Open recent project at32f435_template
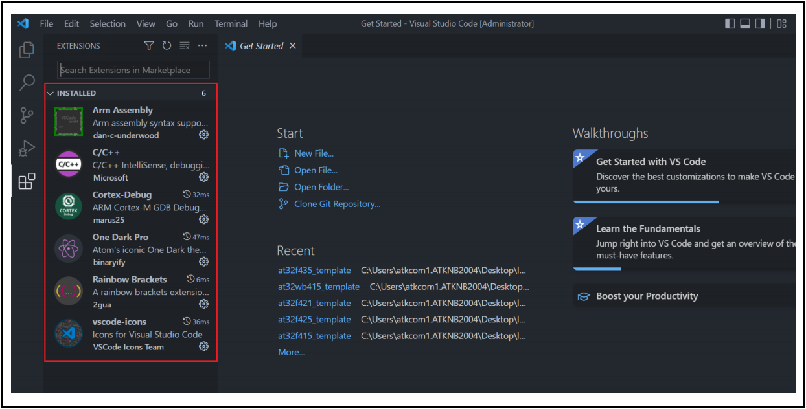Viewport: 806px width, 409px height. (314, 271)
